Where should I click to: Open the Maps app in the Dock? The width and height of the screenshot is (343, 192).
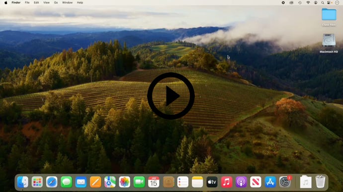pos(110,182)
